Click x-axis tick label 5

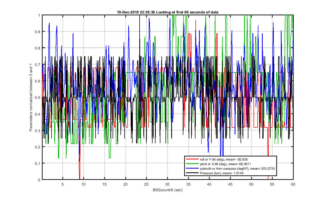63,184
